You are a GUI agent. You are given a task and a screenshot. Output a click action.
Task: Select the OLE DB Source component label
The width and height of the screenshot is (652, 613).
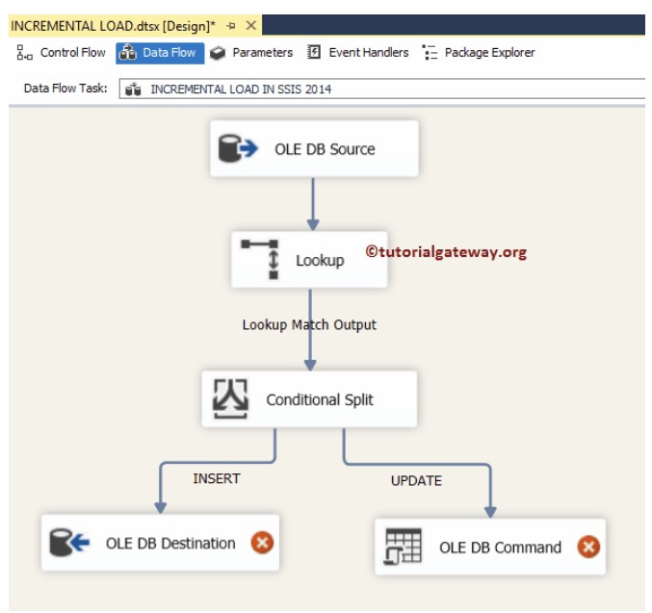[325, 149]
